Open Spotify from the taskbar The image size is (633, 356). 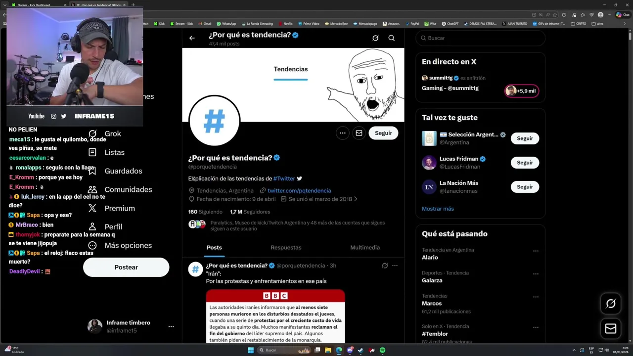[x=383, y=350]
